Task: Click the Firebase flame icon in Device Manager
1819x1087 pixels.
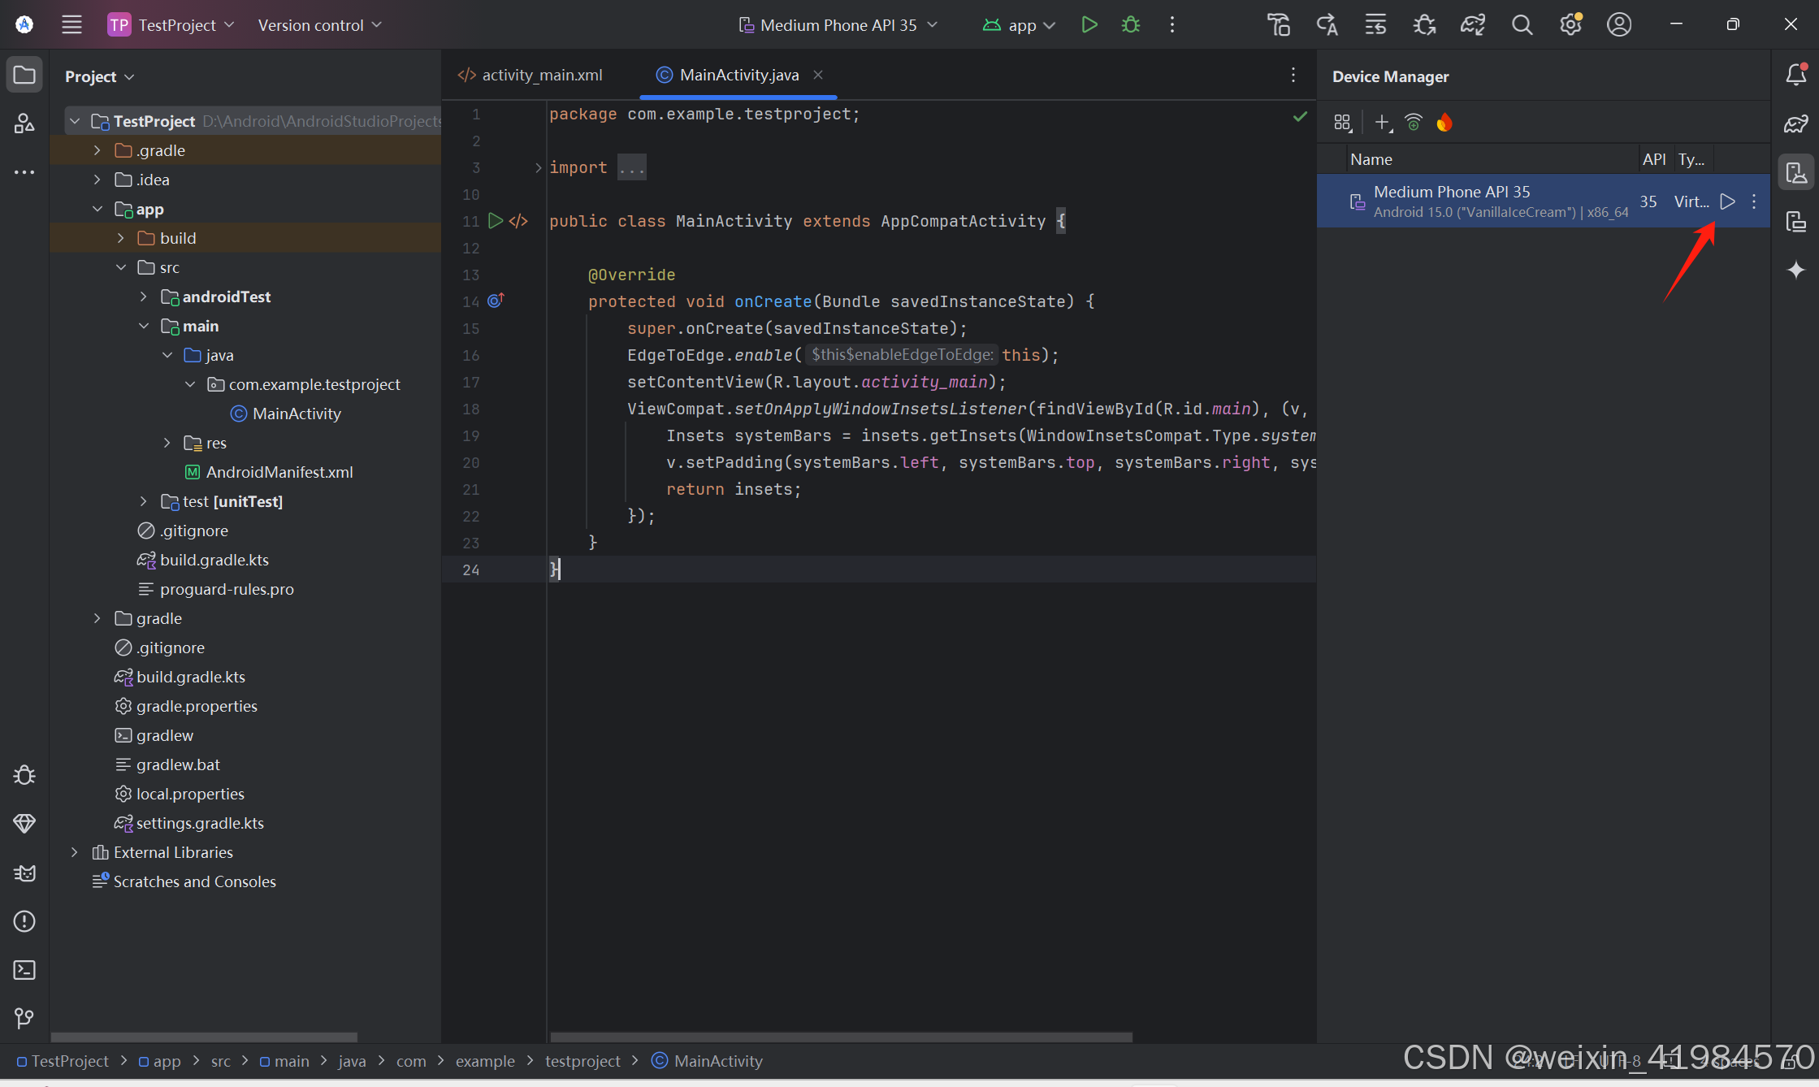Action: 1444,123
